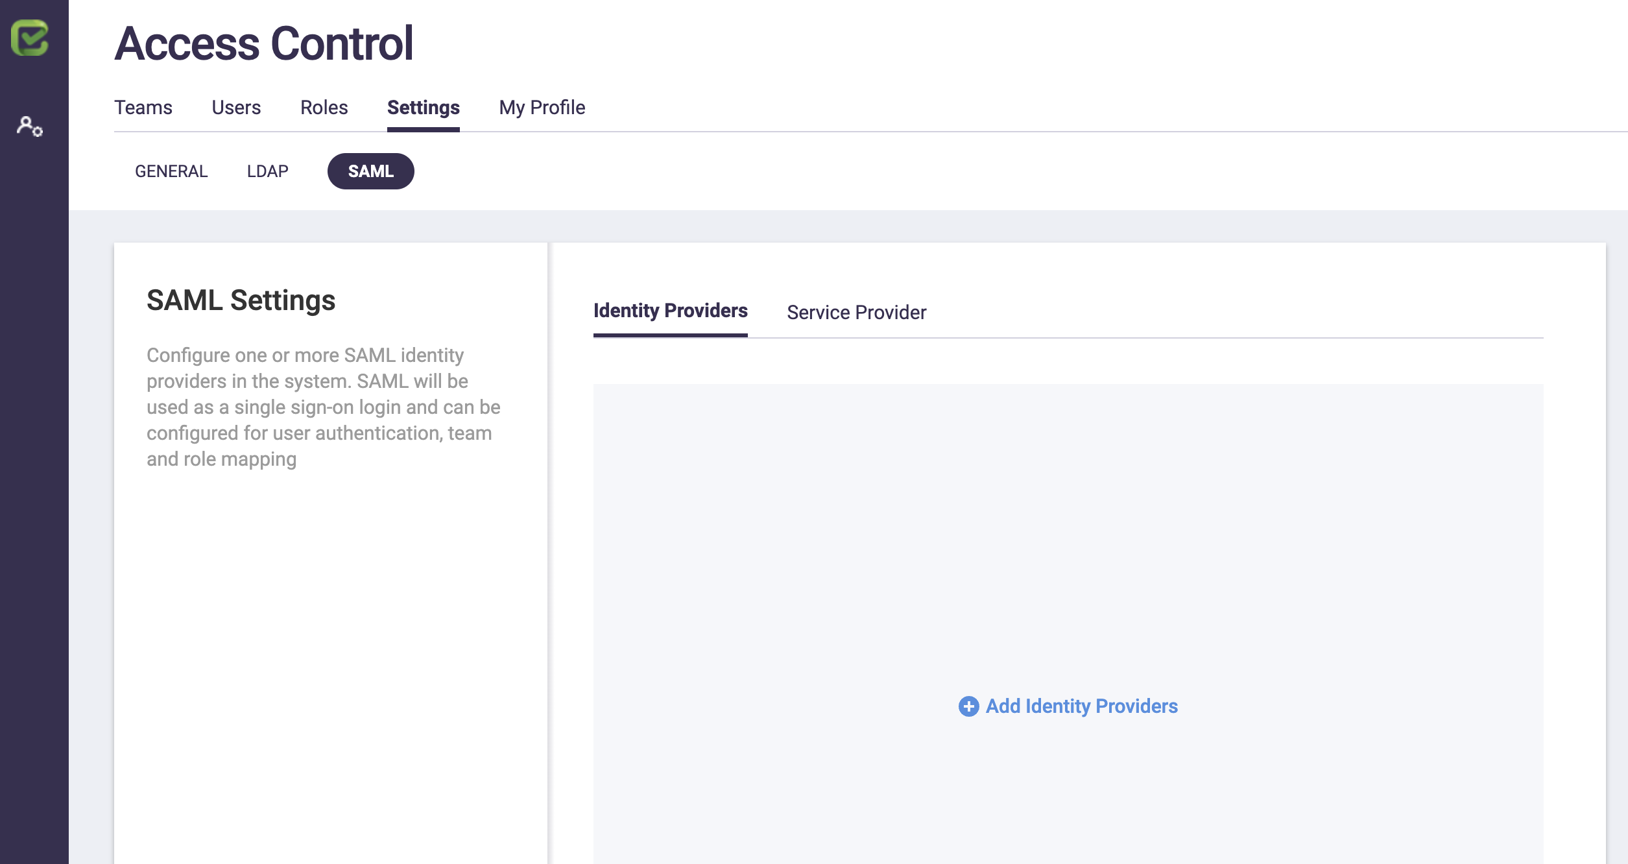The width and height of the screenshot is (1628, 864).
Task: Open the user access control sidebar icon
Action: pos(30,126)
